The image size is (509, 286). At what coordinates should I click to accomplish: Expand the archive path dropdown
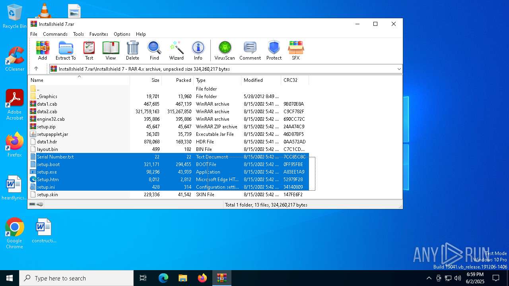[x=399, y=69]
